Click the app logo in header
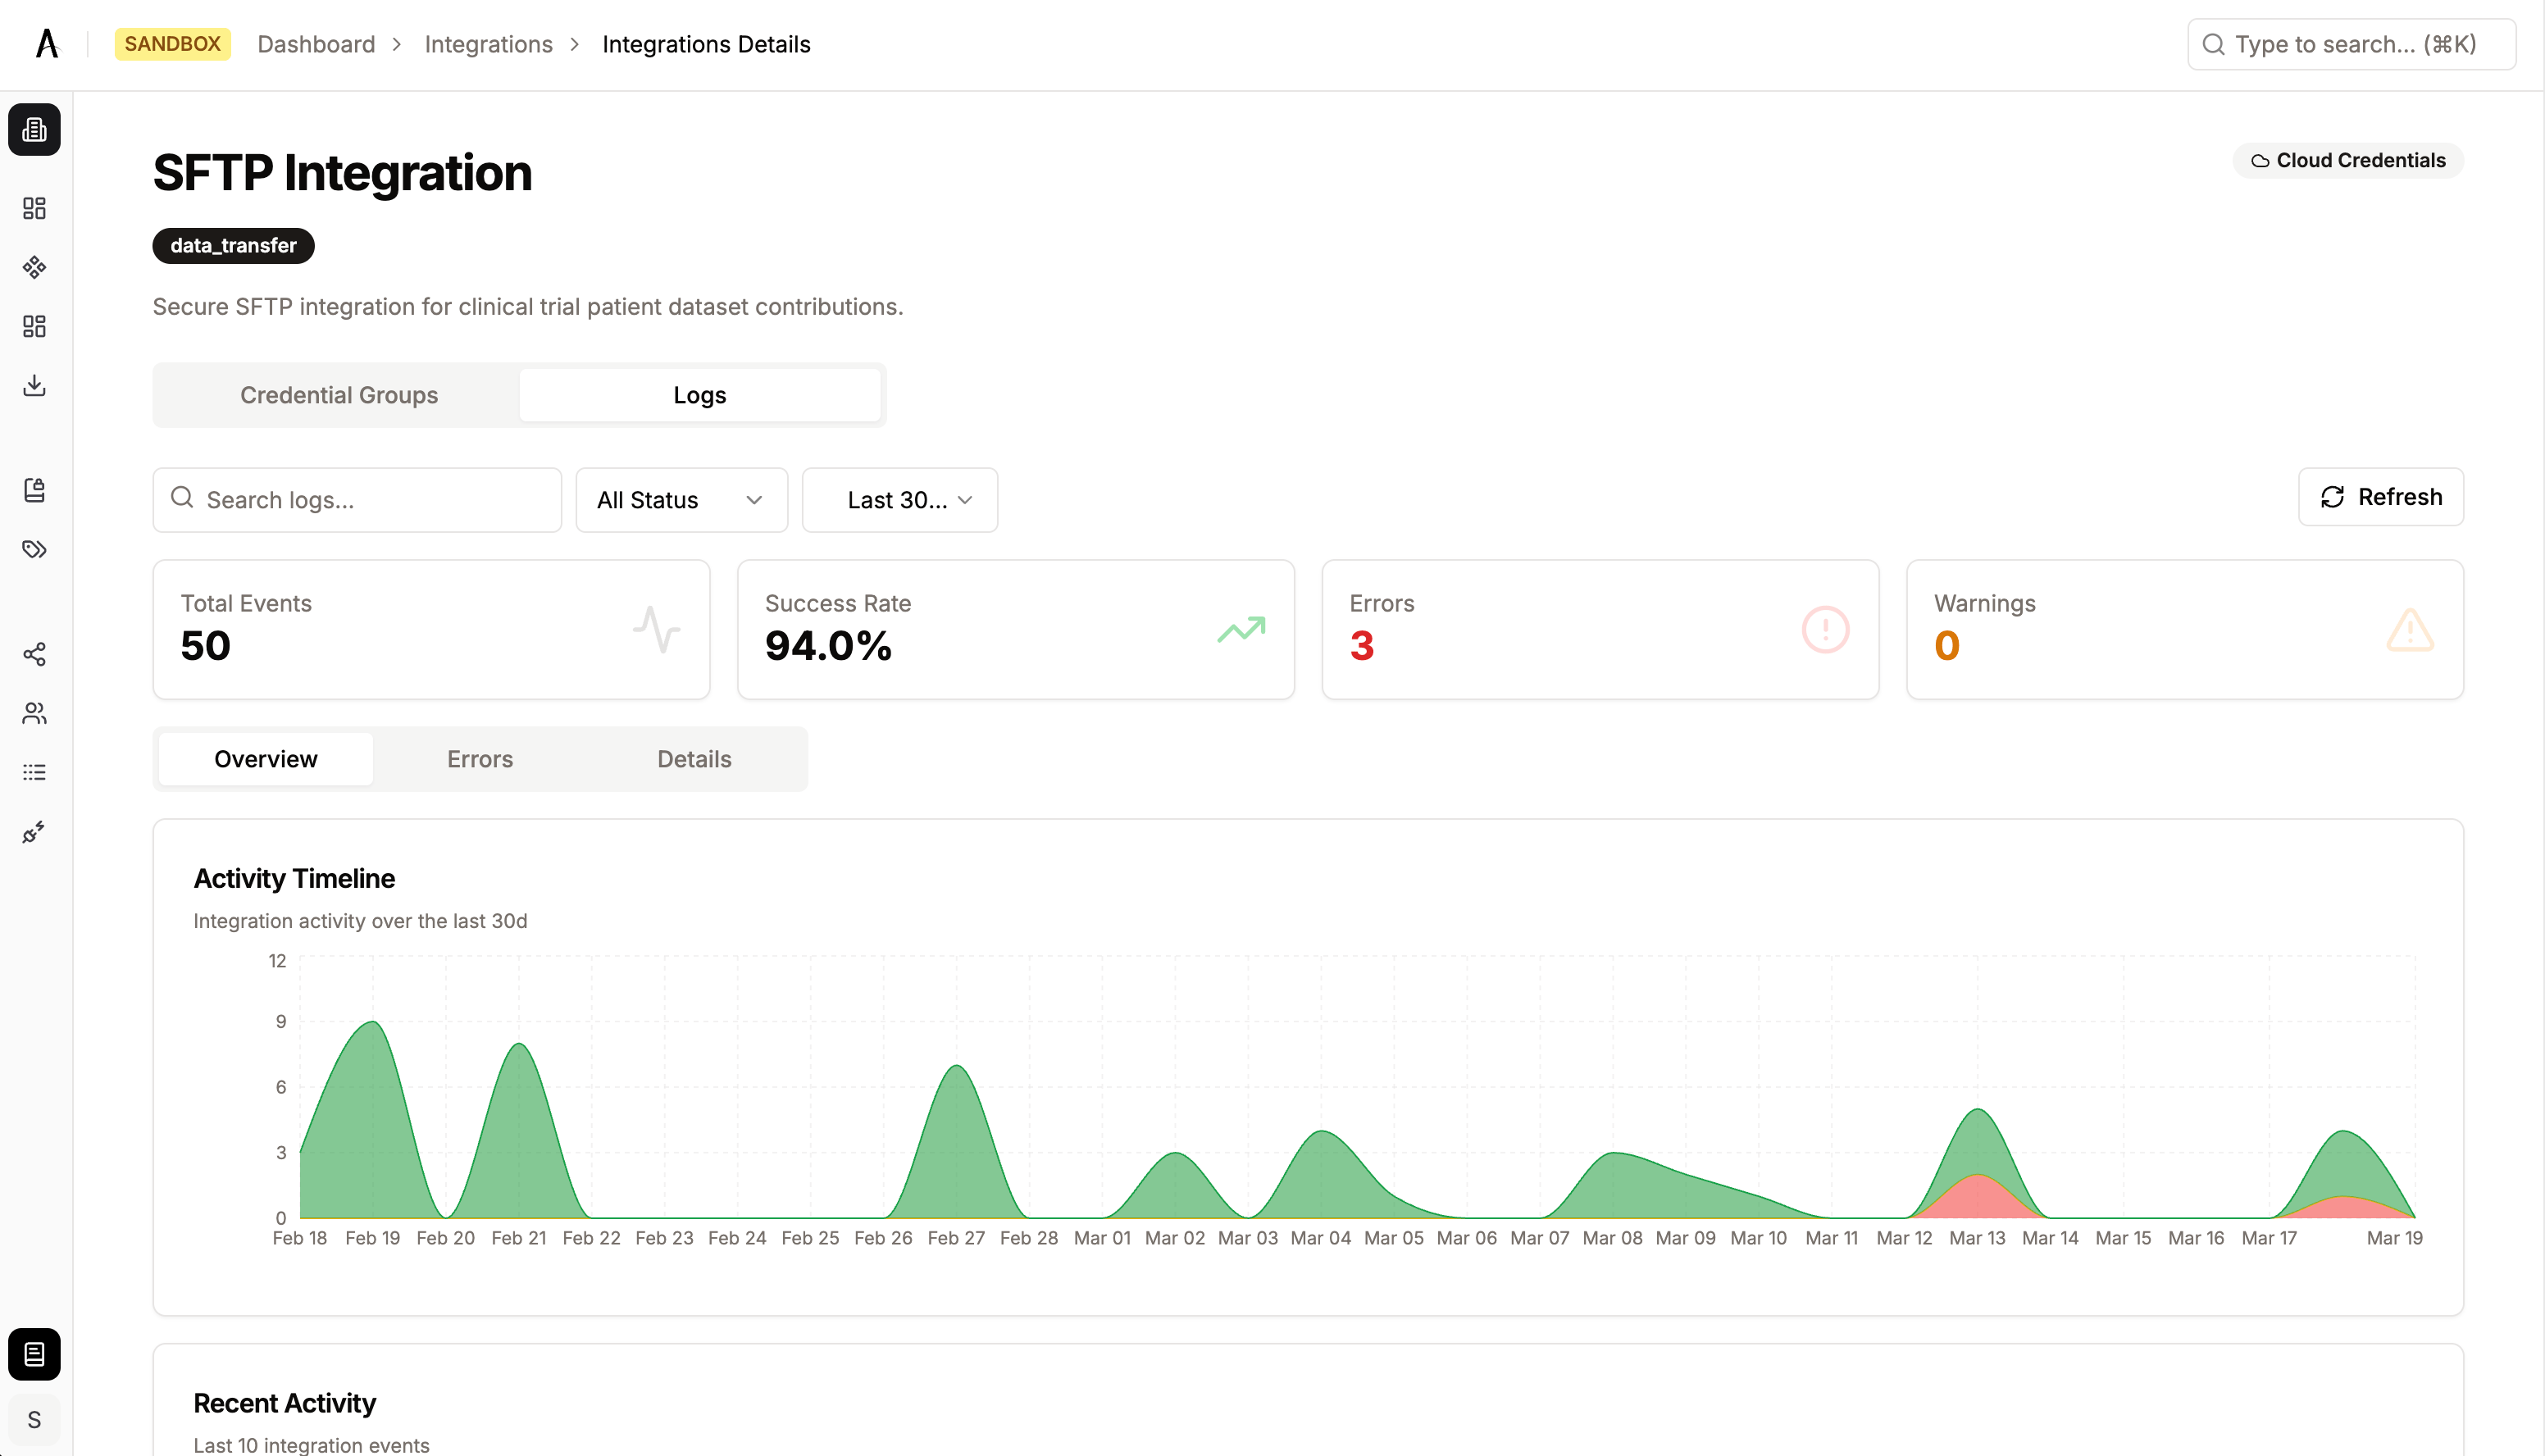Screen dimensions: 2545x1456 coord(47,44)
